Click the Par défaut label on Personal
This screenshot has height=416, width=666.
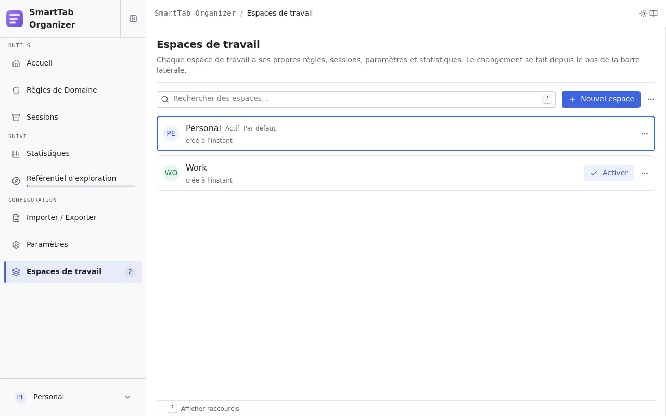[260, 128]
